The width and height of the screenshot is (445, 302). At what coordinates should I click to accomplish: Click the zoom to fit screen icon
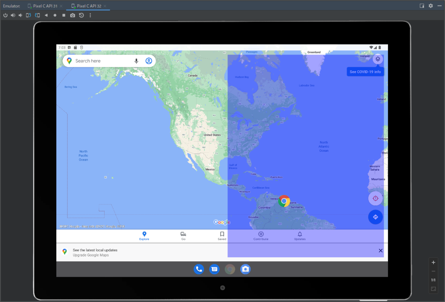pyautogui.click(x=434, y=289)
